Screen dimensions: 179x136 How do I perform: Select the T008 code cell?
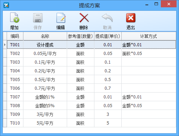(x=15, y=105)
